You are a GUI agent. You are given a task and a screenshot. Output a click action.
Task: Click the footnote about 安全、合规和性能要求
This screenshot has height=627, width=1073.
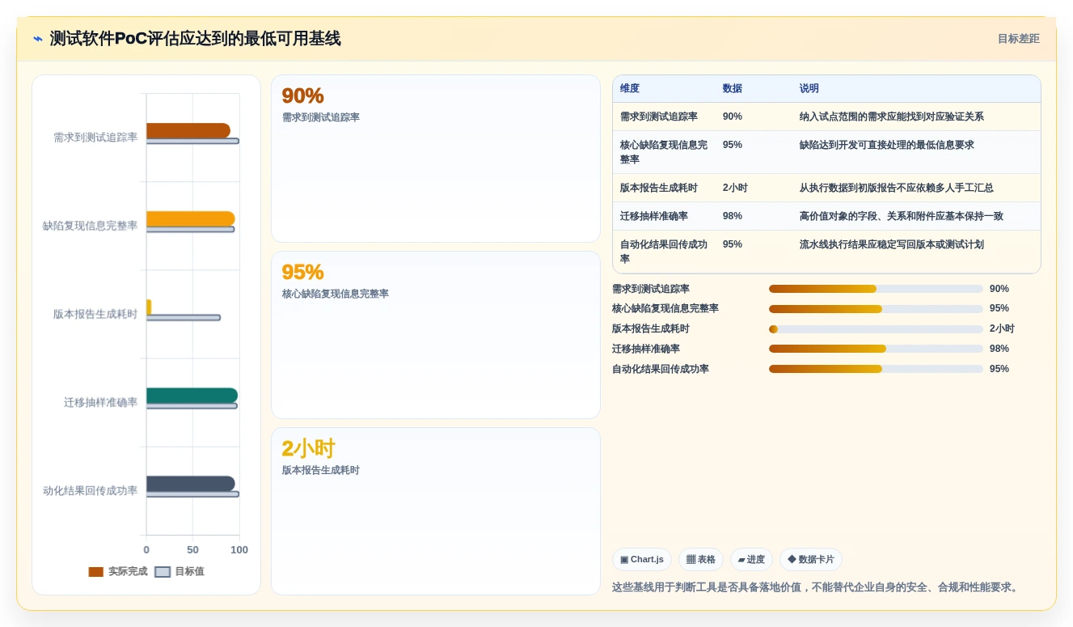(x=817, y=587)
